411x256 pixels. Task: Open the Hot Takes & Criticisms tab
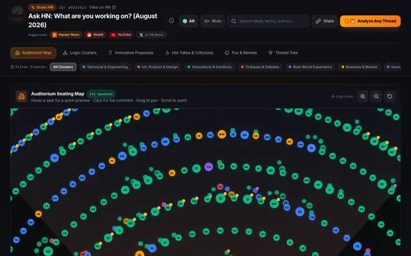[189, 52]
